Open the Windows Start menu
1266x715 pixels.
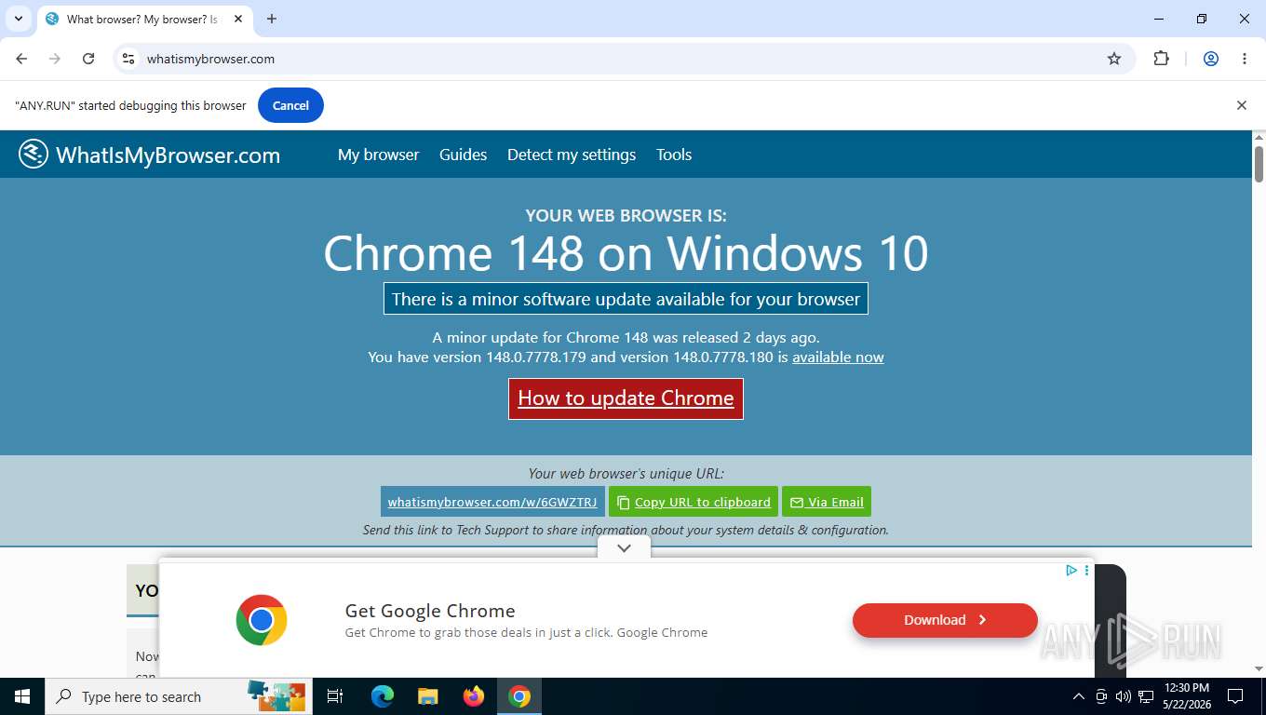[x=21, y=696]
